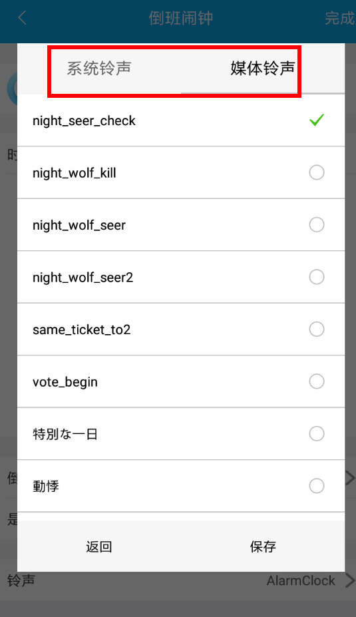The height and width of the screenshot is (617, 356).
Task: Click the green checkmark next to night_seer_check
Action: pos(317,120)
